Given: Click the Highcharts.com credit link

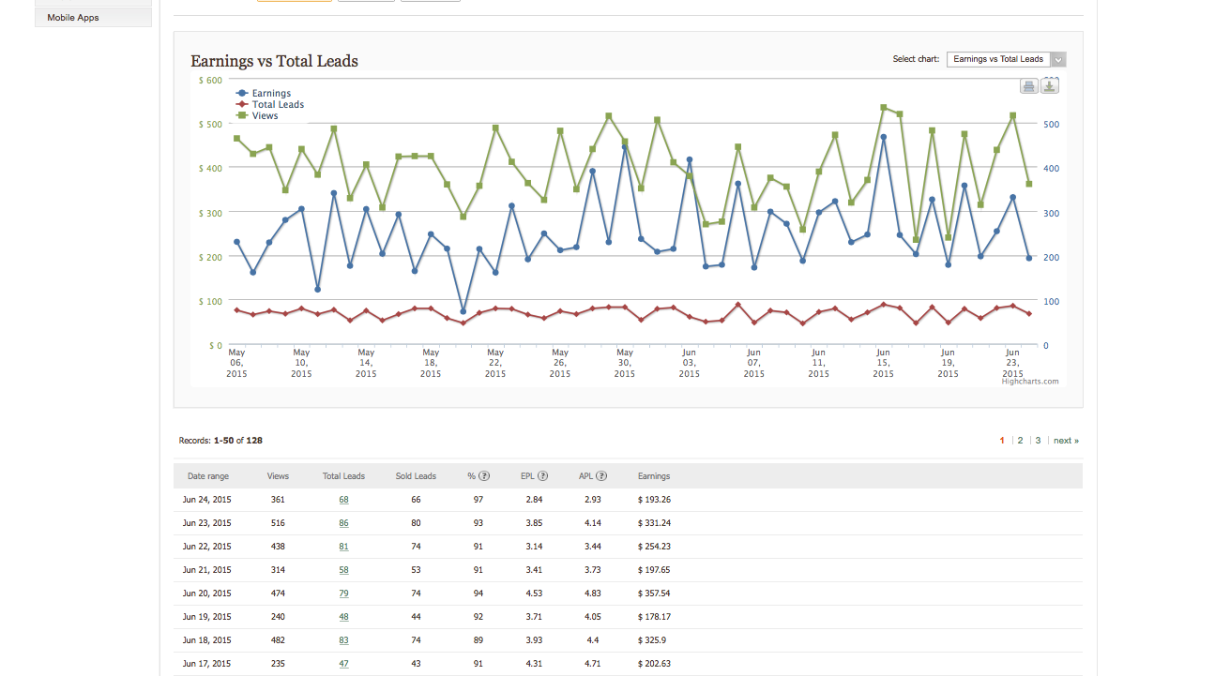Looking at the screenshot, I should [1030, 382].
